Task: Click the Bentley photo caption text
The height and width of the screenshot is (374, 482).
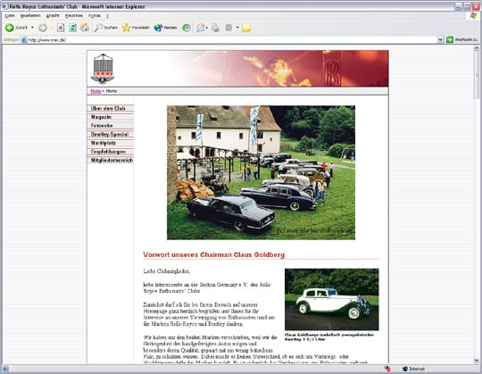Action: coord(329,337)
